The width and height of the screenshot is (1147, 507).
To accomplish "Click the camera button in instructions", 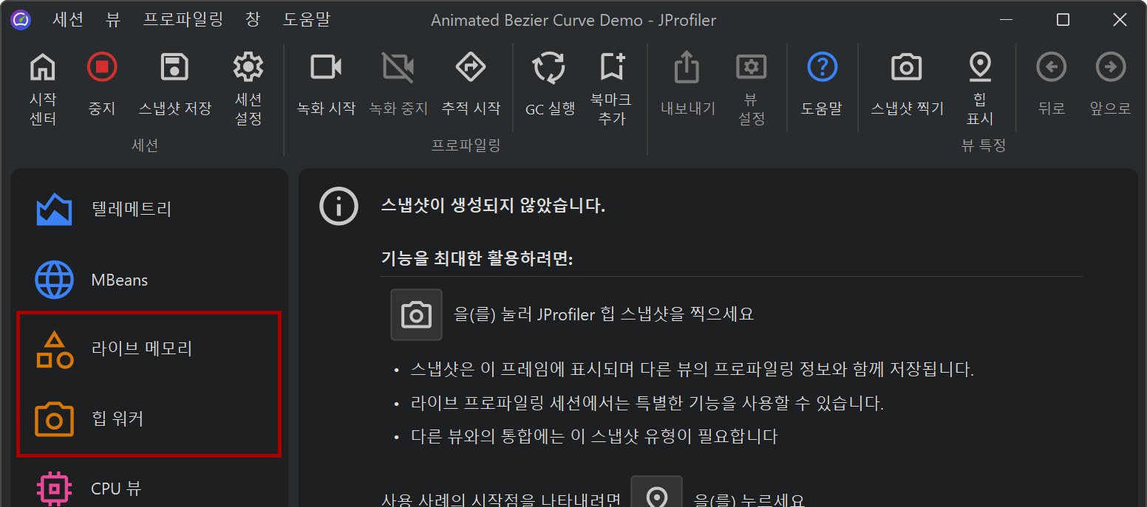I will [416, 314].
